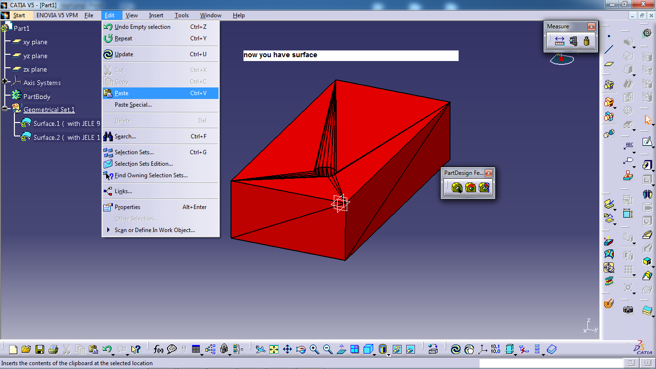Select Properties in the Edit menu
Viewport: 656px width, 369px height.
click(160, 207)
